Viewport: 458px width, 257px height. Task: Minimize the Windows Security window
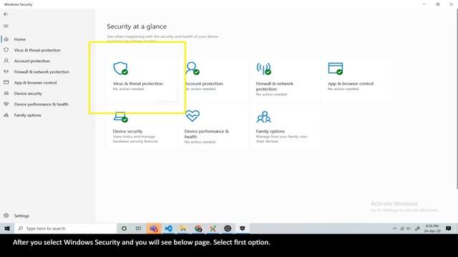click(x=424, y=4)
